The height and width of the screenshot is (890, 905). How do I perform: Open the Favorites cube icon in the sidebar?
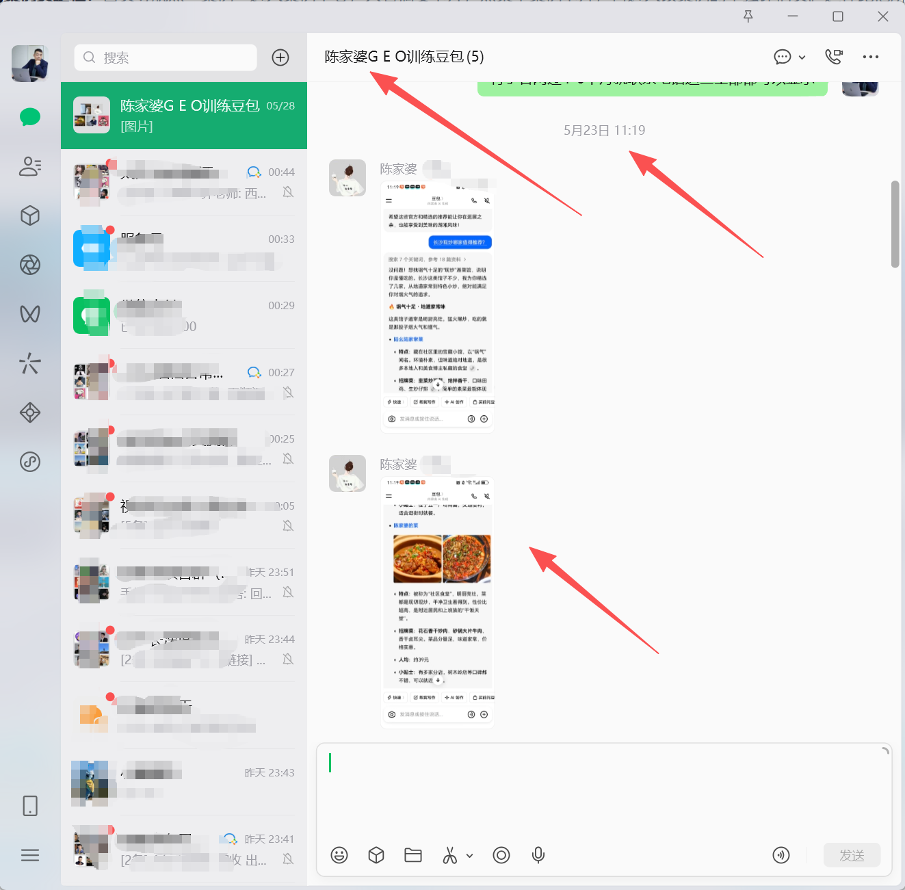pos(30,215)
